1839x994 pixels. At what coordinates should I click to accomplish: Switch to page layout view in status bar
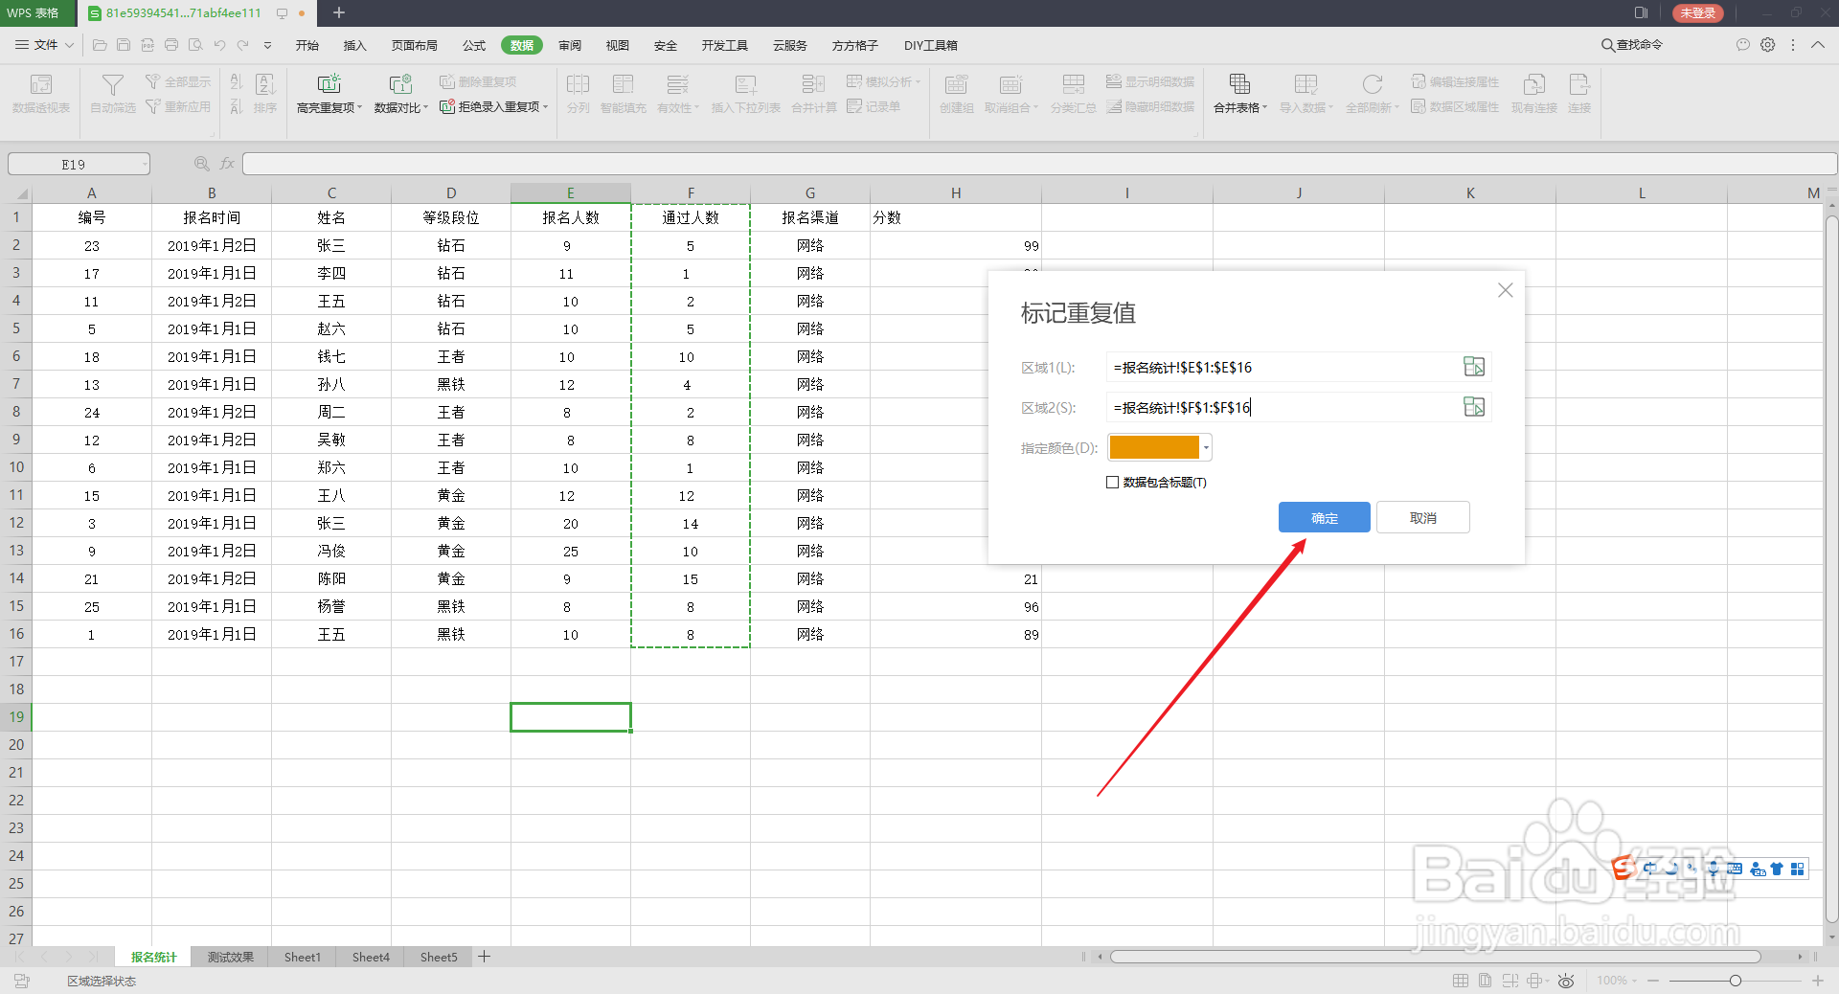1485,981
